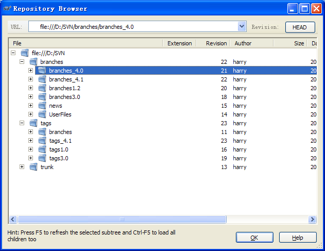Expand the UserFiles folder
Image resolution: width=325 pixels, height=251 pixels.
[31, 114]
